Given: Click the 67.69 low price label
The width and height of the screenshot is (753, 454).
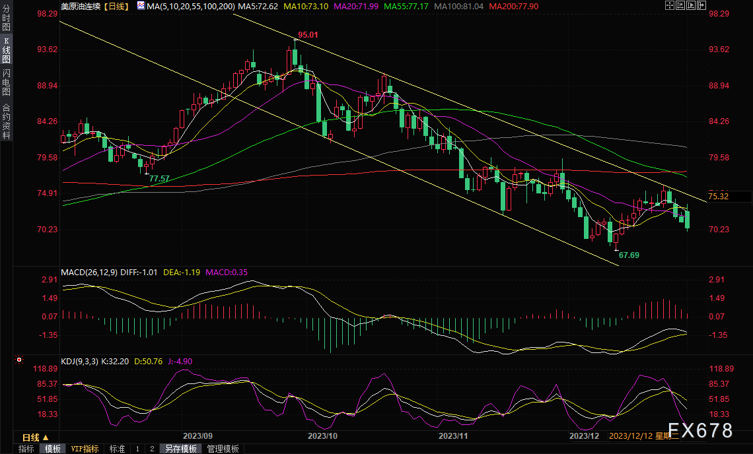Looking at the screenshot, I should click(x=629, y=255).
